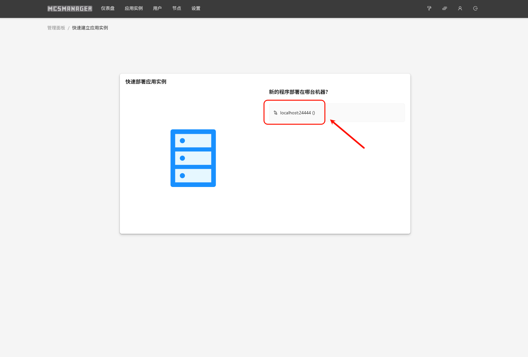Click the blocks layout icon in header
Image resolution: width=528 pixels, height=357 pixels.
[x=444, y=9]
